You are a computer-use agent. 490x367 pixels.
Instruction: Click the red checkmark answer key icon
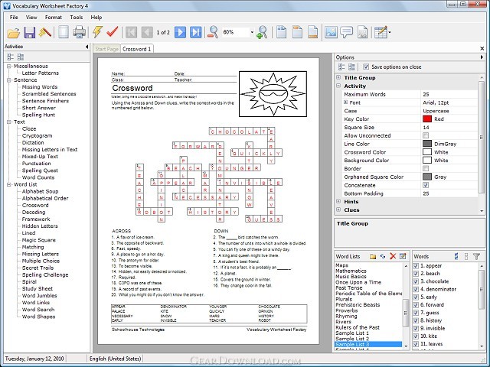pos(113,32)
